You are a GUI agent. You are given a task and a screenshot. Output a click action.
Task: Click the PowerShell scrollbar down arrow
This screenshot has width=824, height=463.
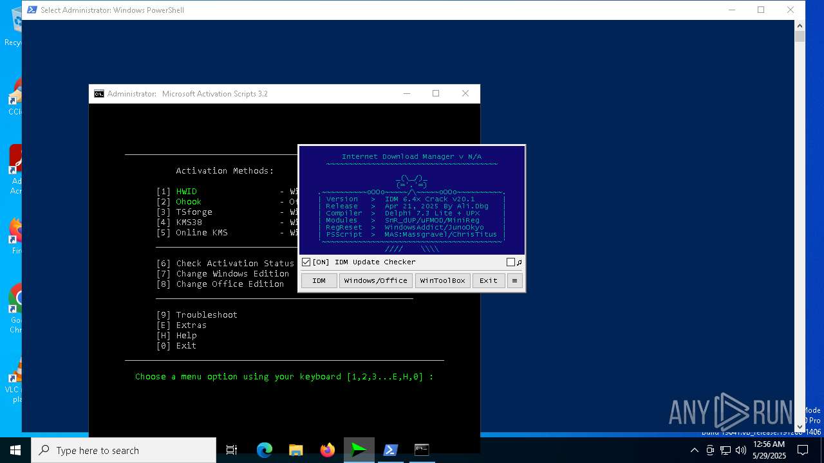point(800,426)
